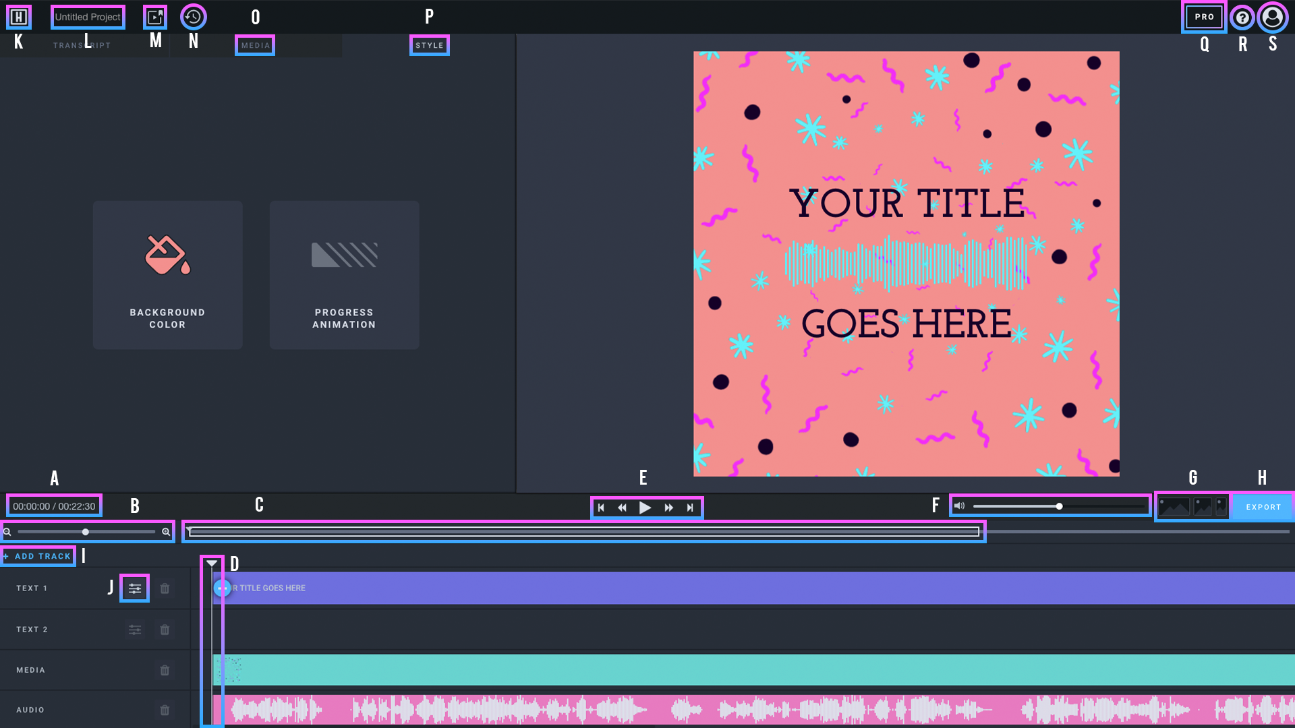Click the Background Color tool icon
This screenshot has width=1295, height=728.
(167, 255)
